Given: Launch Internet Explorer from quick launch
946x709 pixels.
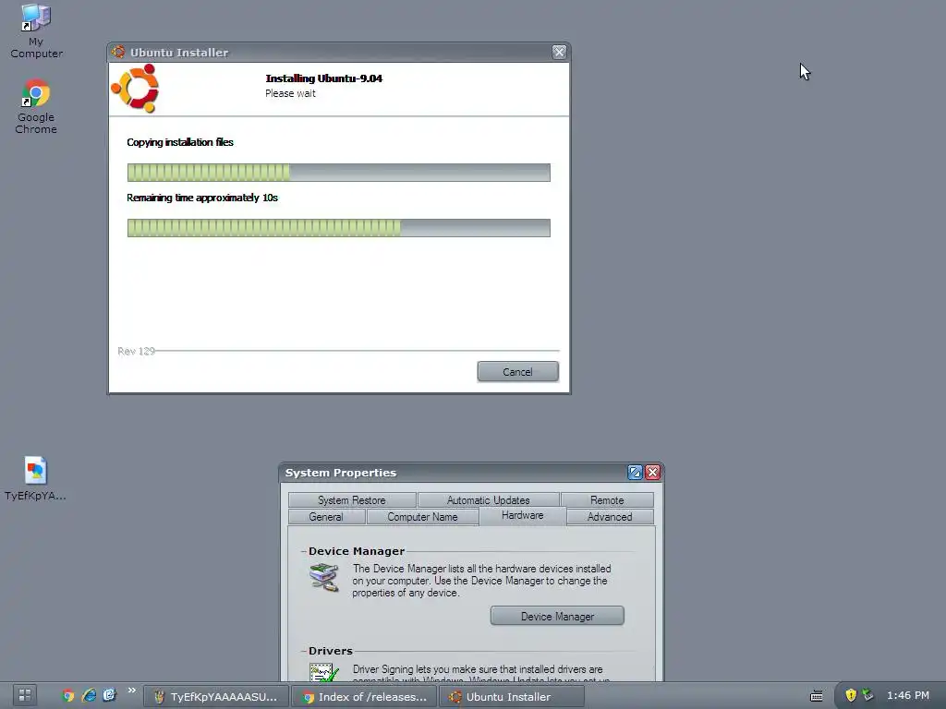Looking at the screenshot, I should pos(89,695).
